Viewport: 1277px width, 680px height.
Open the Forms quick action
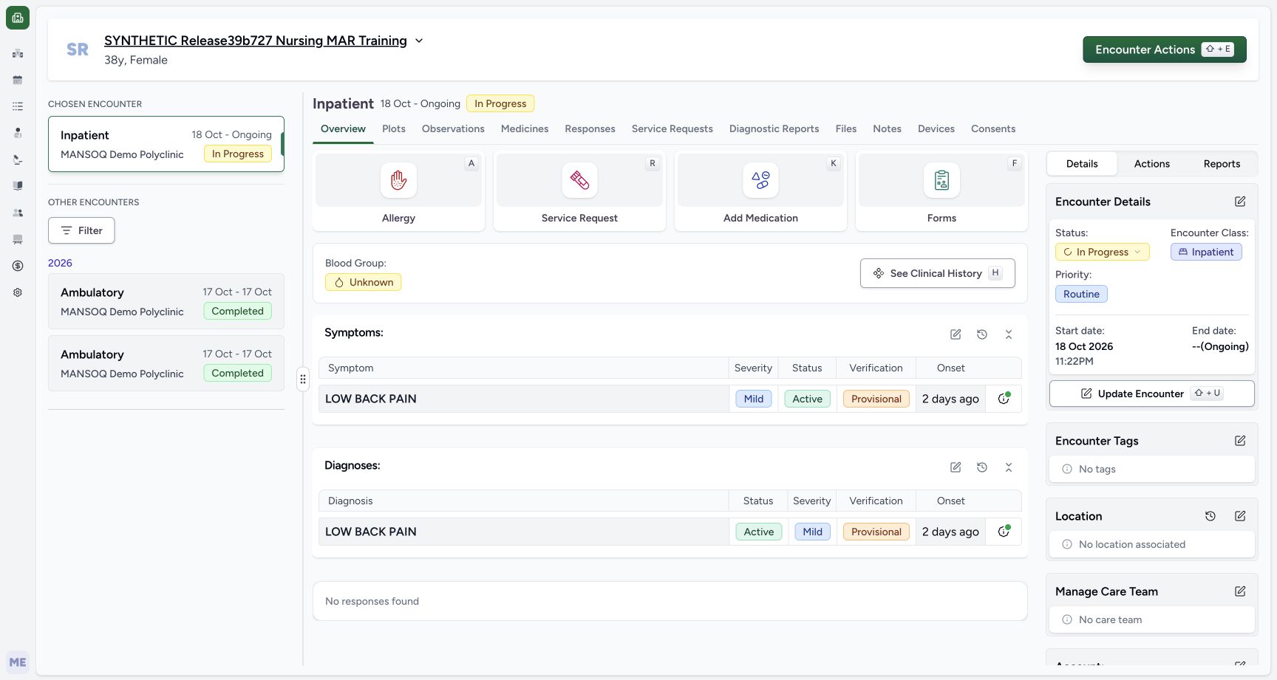coord(941,191)
